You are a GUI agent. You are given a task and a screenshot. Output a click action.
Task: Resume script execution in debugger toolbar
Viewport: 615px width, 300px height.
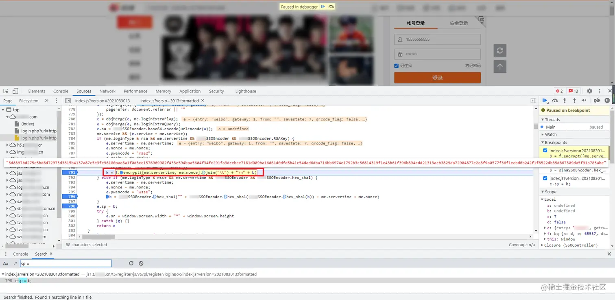click(545, 101)
